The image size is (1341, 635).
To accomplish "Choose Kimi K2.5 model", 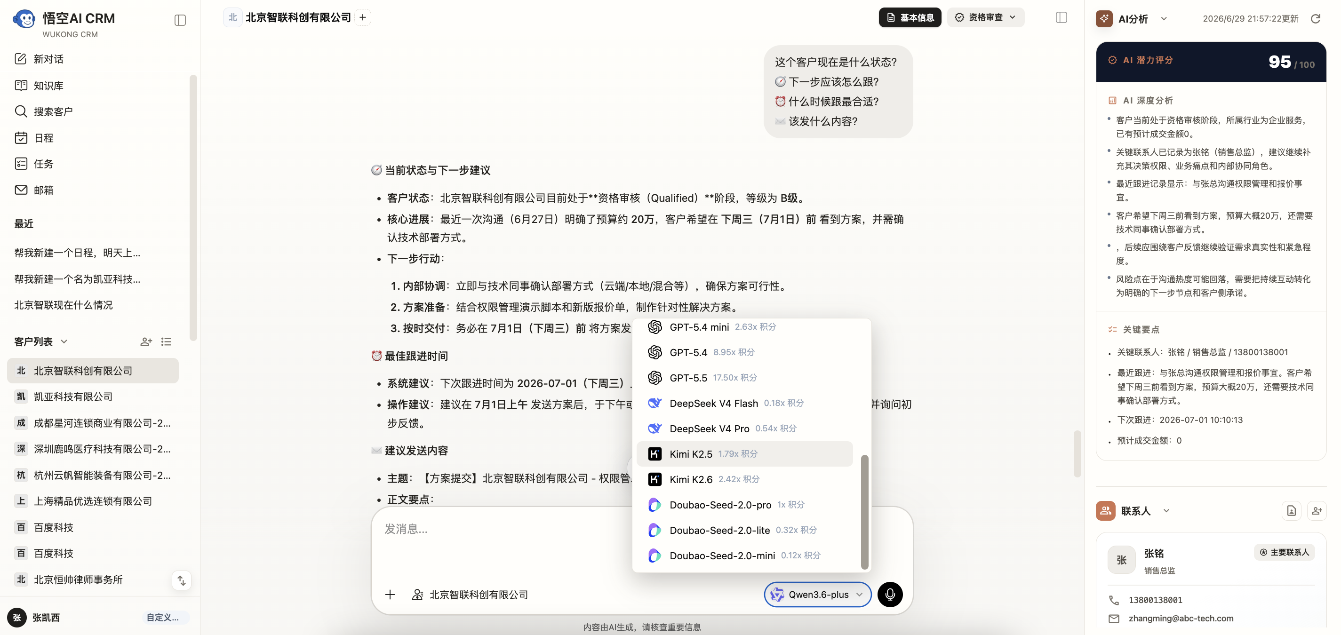I will point(744,454).
